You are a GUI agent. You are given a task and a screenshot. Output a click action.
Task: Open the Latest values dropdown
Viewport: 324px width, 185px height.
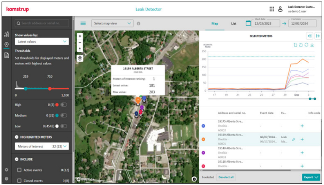tap(42, 42)
